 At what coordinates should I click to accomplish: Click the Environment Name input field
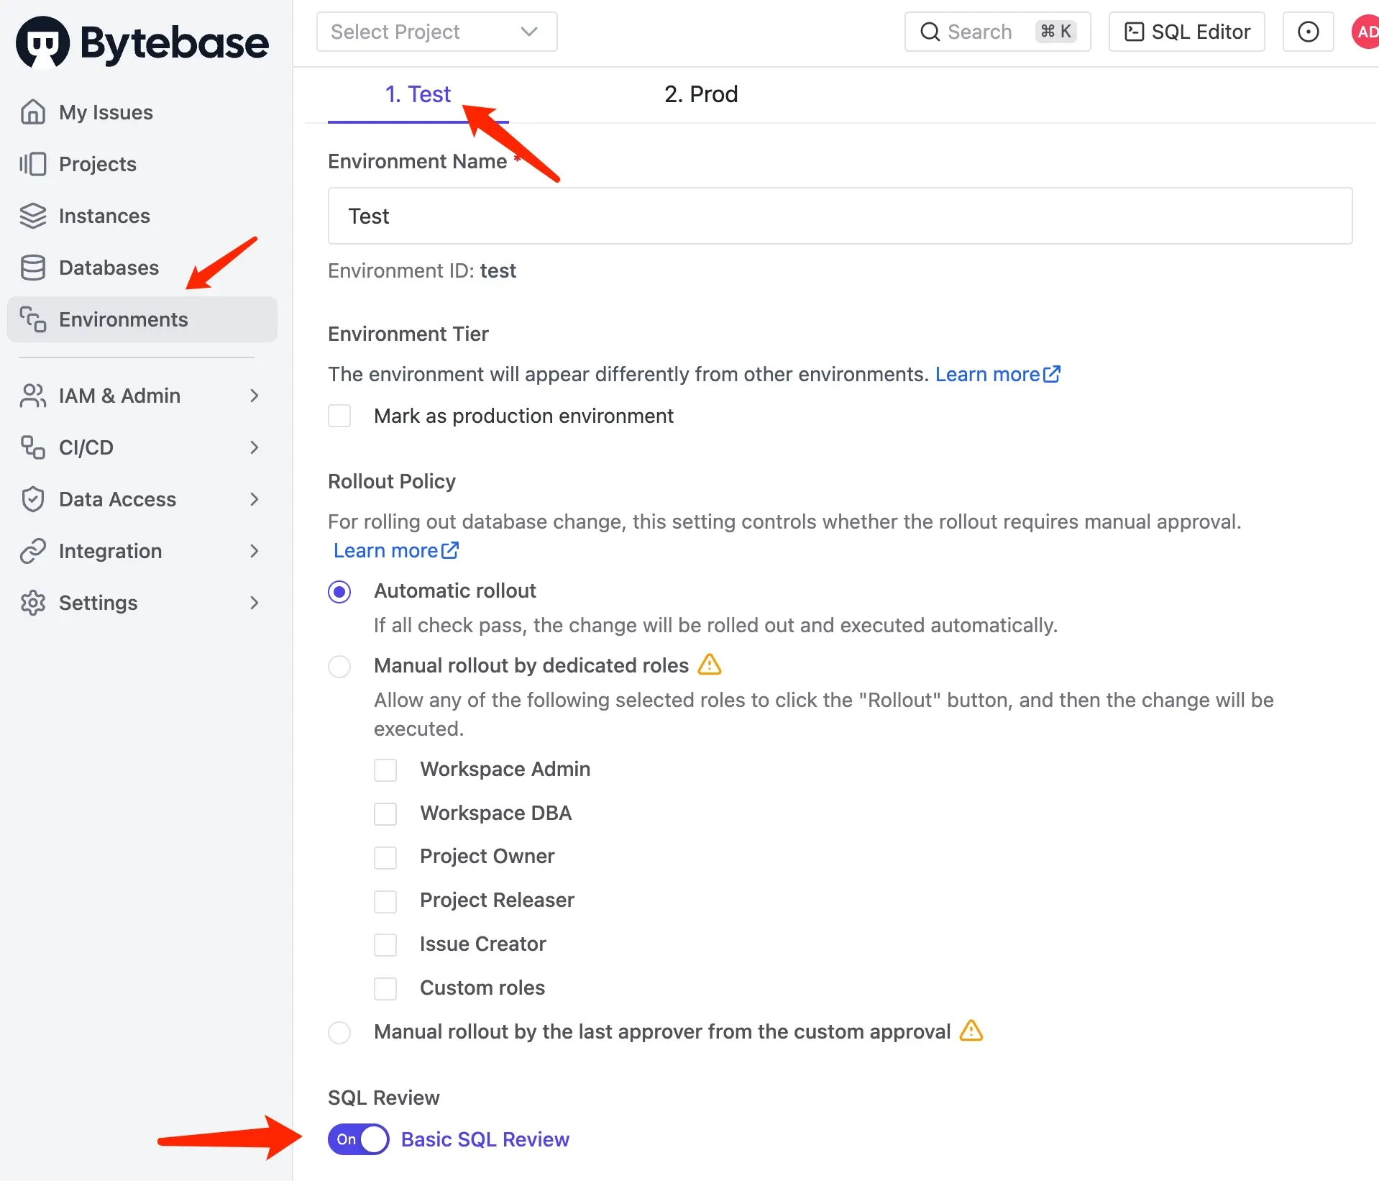point(840,216)
